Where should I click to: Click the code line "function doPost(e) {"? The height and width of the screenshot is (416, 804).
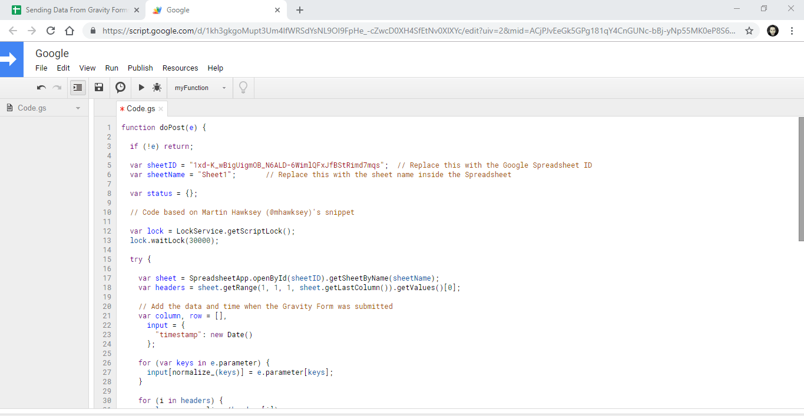pyautogui.click(x=164, y=128)
